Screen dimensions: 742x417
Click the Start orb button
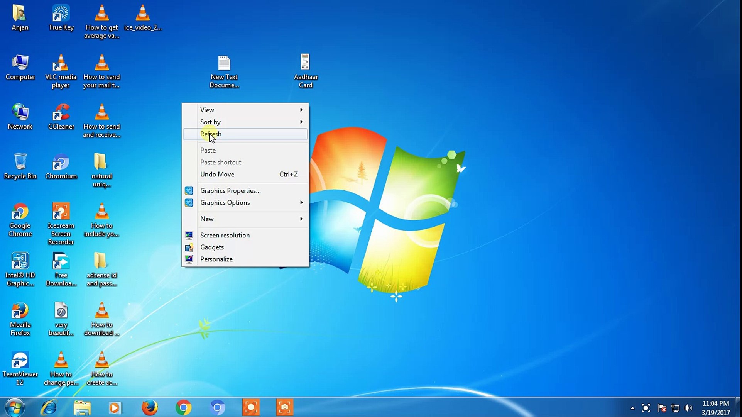(x=14, y=407)
